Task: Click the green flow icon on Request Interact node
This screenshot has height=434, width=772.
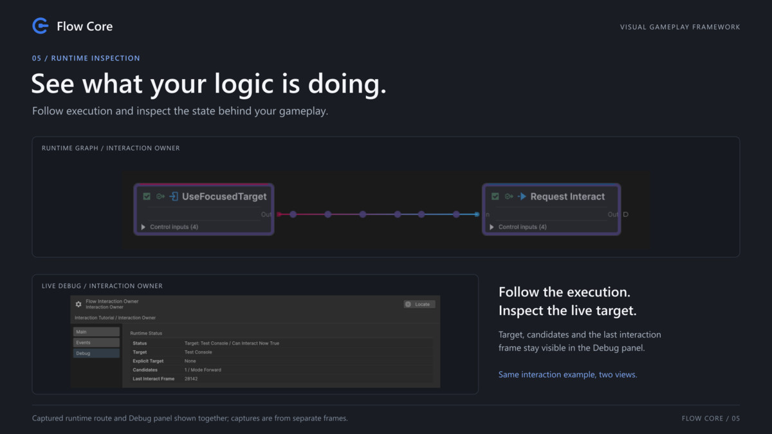Action: point(509,197)
